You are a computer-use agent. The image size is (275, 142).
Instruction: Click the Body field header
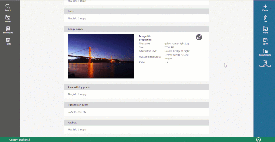pyautogui.click(x=136, y=11)
